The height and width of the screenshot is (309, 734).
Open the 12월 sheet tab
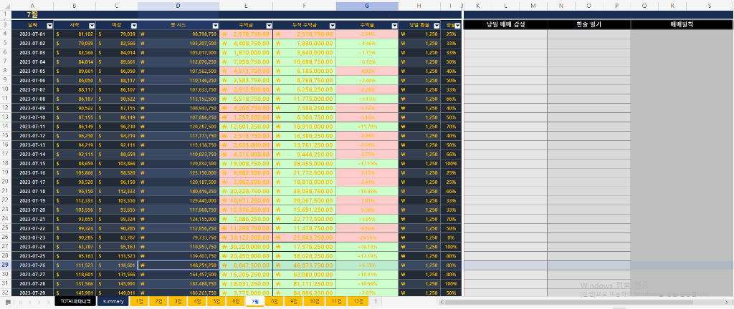pyautogui.click(x=358, y=302)
